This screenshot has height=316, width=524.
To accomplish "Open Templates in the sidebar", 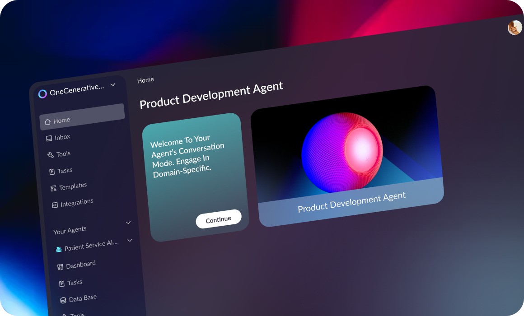I will click(73, 186).
